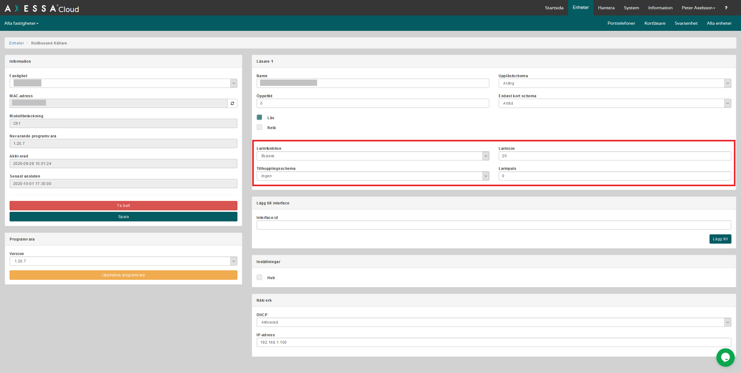Open the chat support bubble
The width and height of the screenshot is (741, 373).
click(725, 358)
